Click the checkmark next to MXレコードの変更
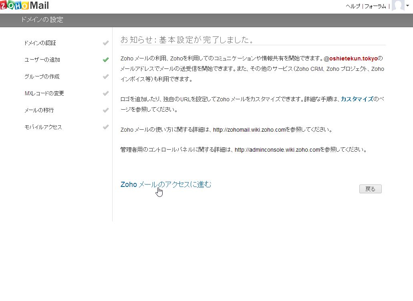Screen dimensions: 413x301 pyautogui.click(x=106, y=93)
